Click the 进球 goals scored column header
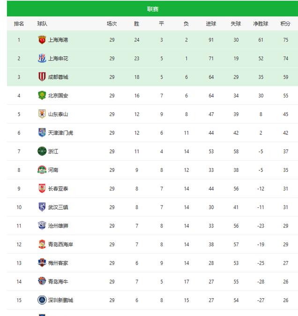 (x=211, y=23)
